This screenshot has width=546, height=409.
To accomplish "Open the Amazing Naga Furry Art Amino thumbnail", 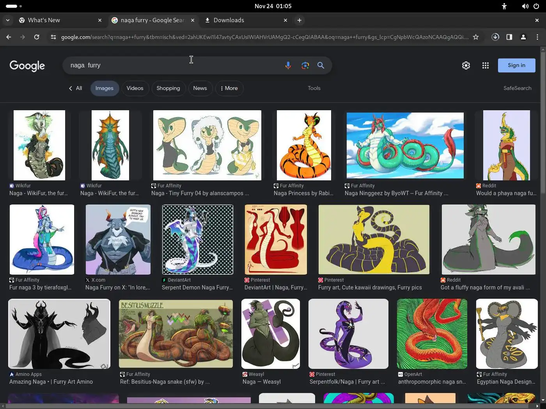I will click(x=59, y=334).
